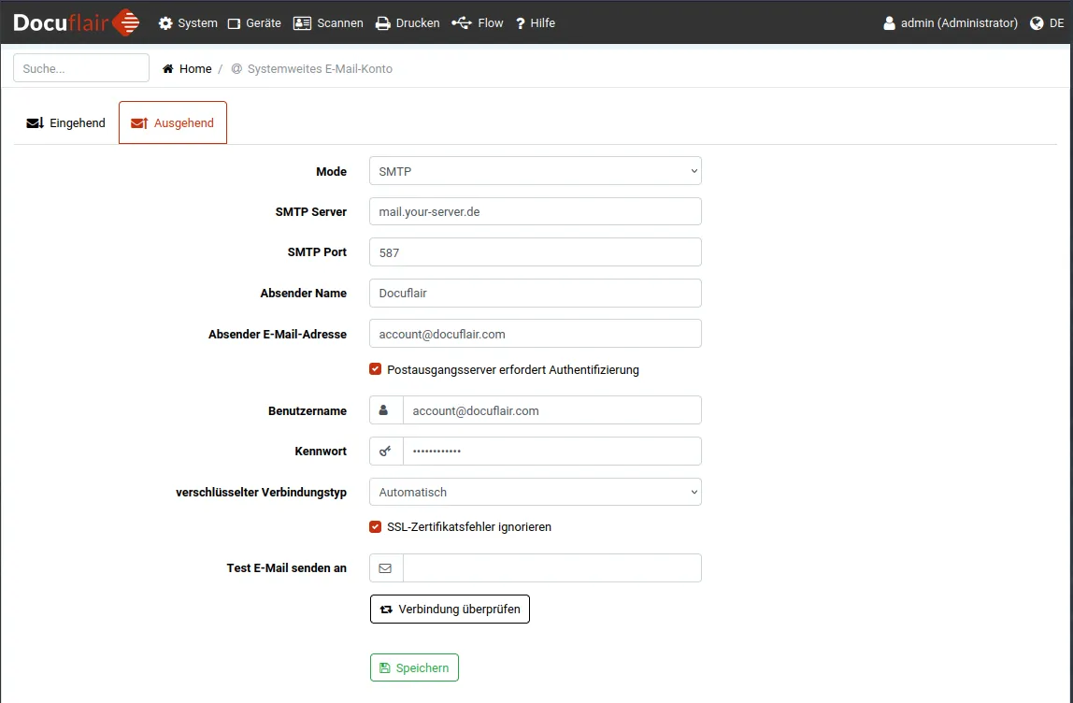This screenshot has width=1073, height=703.
Task: Open the Drucken menu
Action: click(408, 23)
